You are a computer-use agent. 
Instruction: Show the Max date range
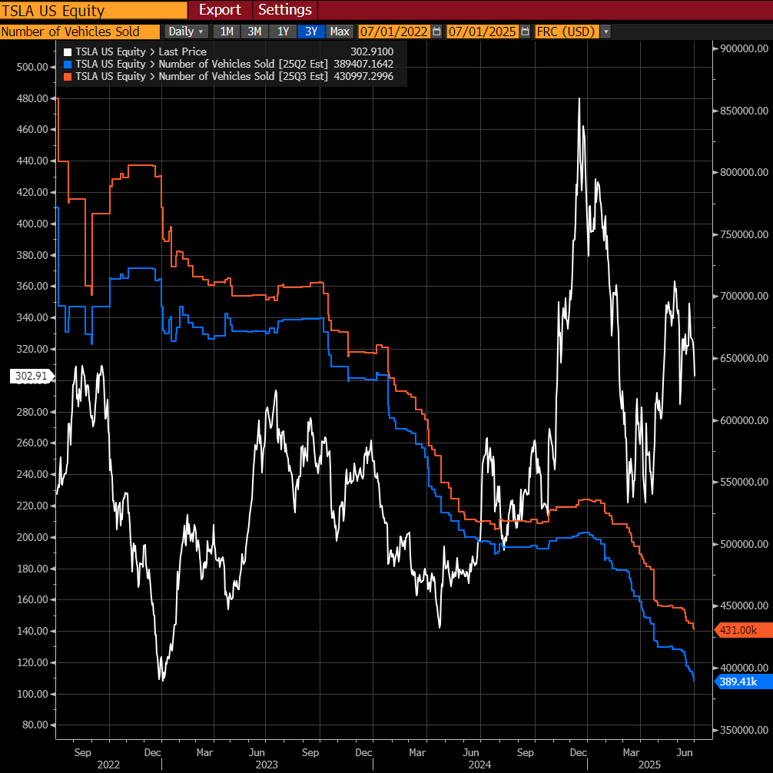340,32
